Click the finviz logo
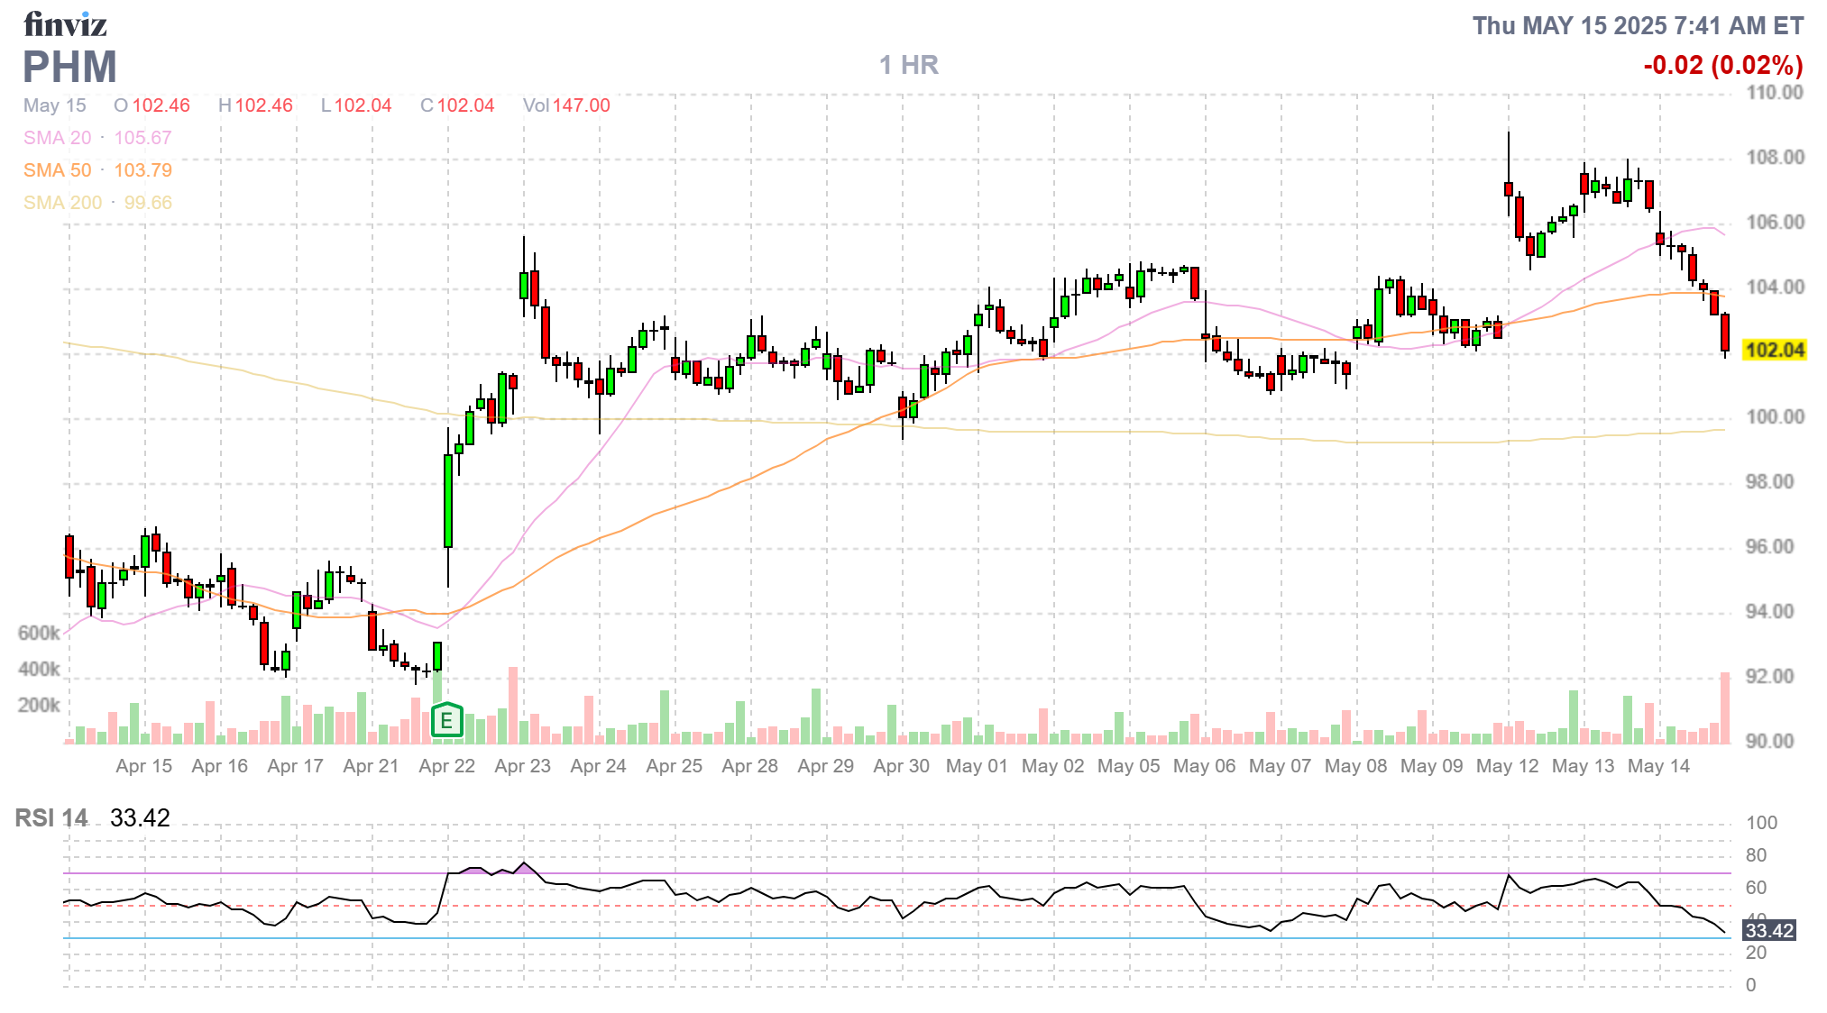This screenshot has height=1013, width=1827. click(65, 24)
